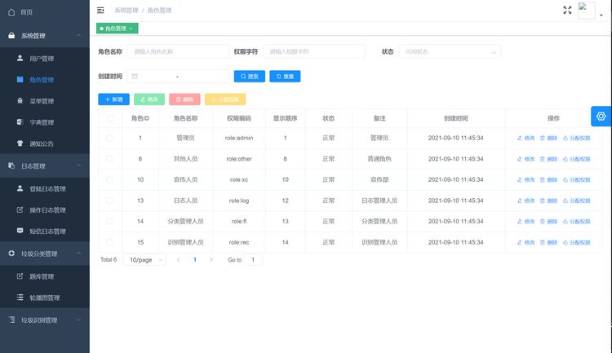Go to next page arrow in pagination
The image size is (612, 353).
tap(211, 260)
